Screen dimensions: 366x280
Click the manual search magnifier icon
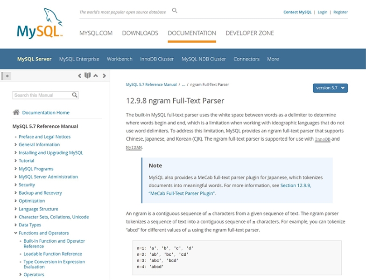[75, 95]
